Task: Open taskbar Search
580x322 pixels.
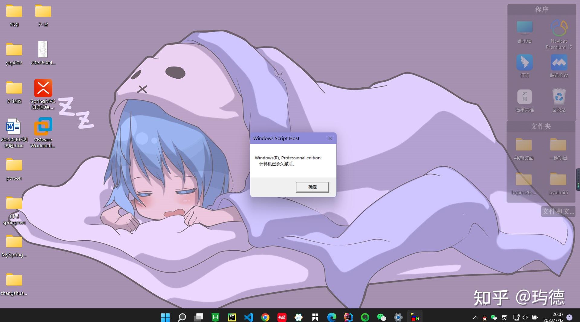Action: 182,317
